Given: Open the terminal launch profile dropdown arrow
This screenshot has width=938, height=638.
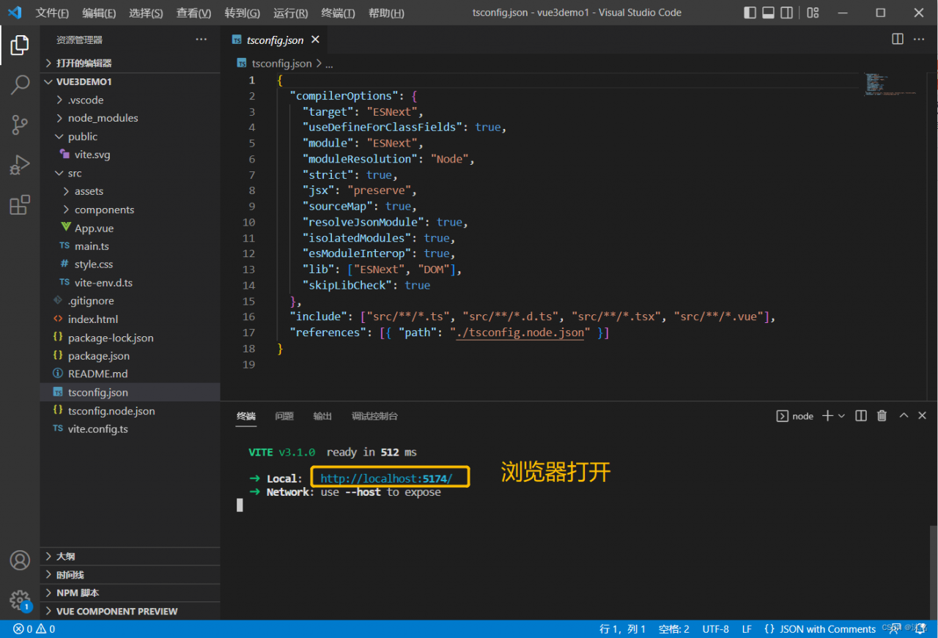Looking at the screenshot, I should click(841, 415).
